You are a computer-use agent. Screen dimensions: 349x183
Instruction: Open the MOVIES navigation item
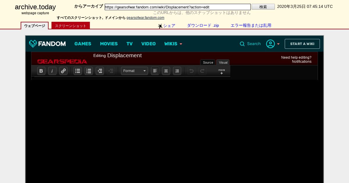click(x=109, y=44)
